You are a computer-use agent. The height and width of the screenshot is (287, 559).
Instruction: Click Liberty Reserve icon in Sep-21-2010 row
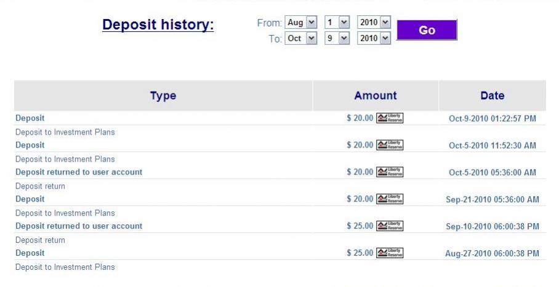point(390,199)
